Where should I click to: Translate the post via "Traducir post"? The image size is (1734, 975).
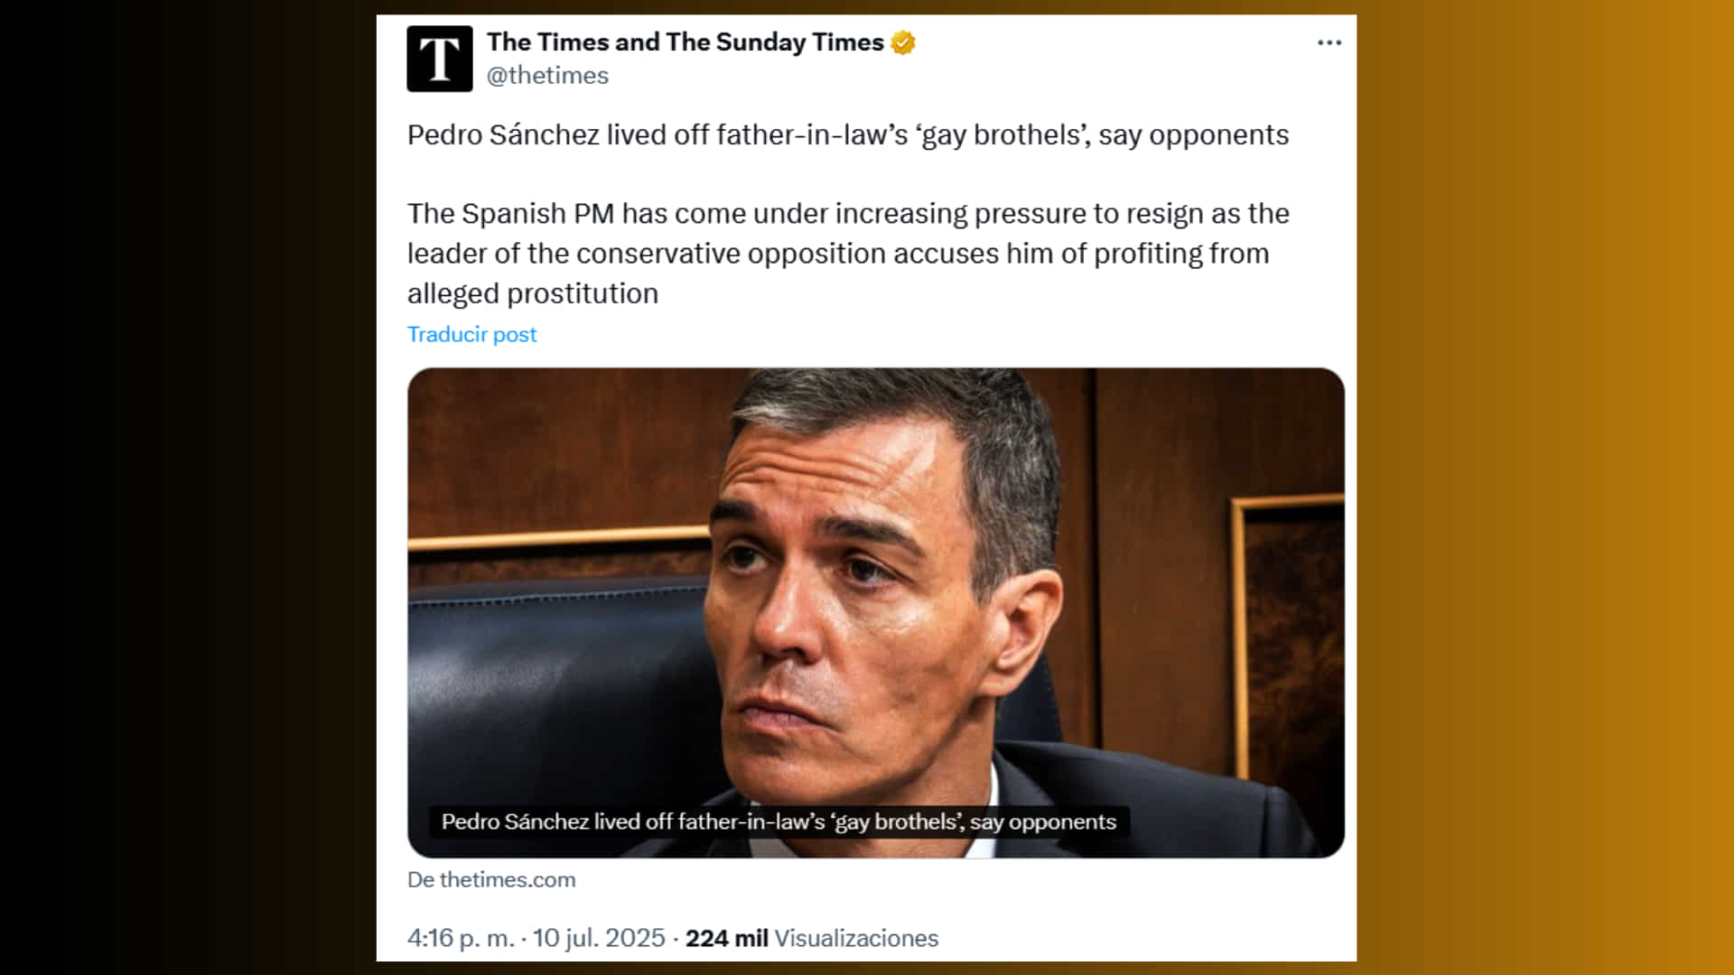click(471, 334)
